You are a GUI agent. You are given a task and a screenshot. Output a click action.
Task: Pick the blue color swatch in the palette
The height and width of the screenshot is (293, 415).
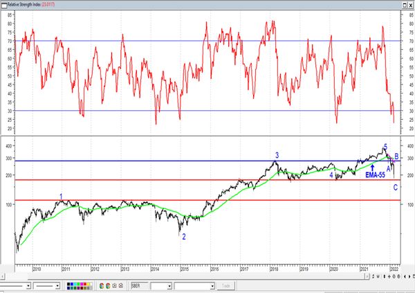(x=72, y=284)
